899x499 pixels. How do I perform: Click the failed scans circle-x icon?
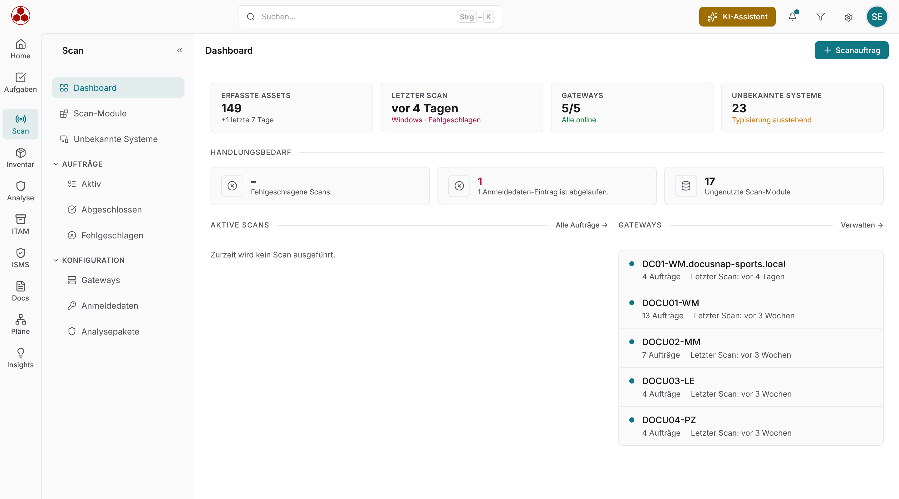coord(232,186)
